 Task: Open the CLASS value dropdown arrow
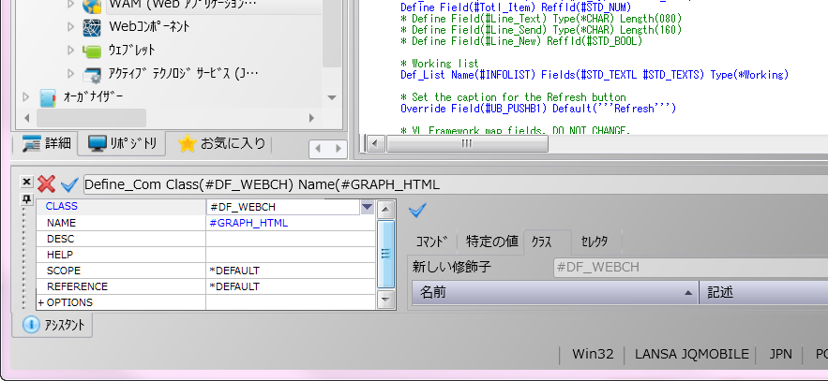click(367, 207)
